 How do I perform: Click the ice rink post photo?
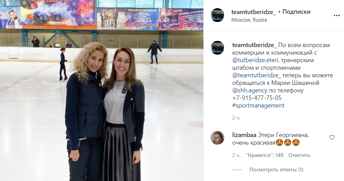(x=102, y=91)
